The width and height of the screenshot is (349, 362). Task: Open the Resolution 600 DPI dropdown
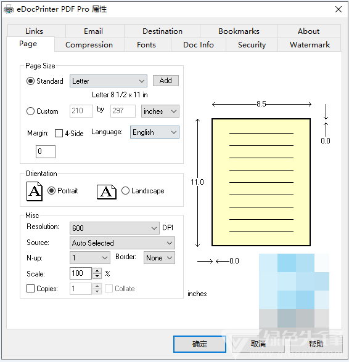pos(115,228)
